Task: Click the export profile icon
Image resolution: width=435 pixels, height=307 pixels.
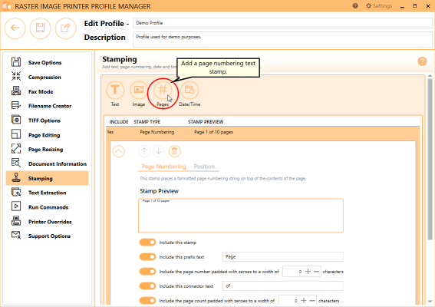Action: 65,28
